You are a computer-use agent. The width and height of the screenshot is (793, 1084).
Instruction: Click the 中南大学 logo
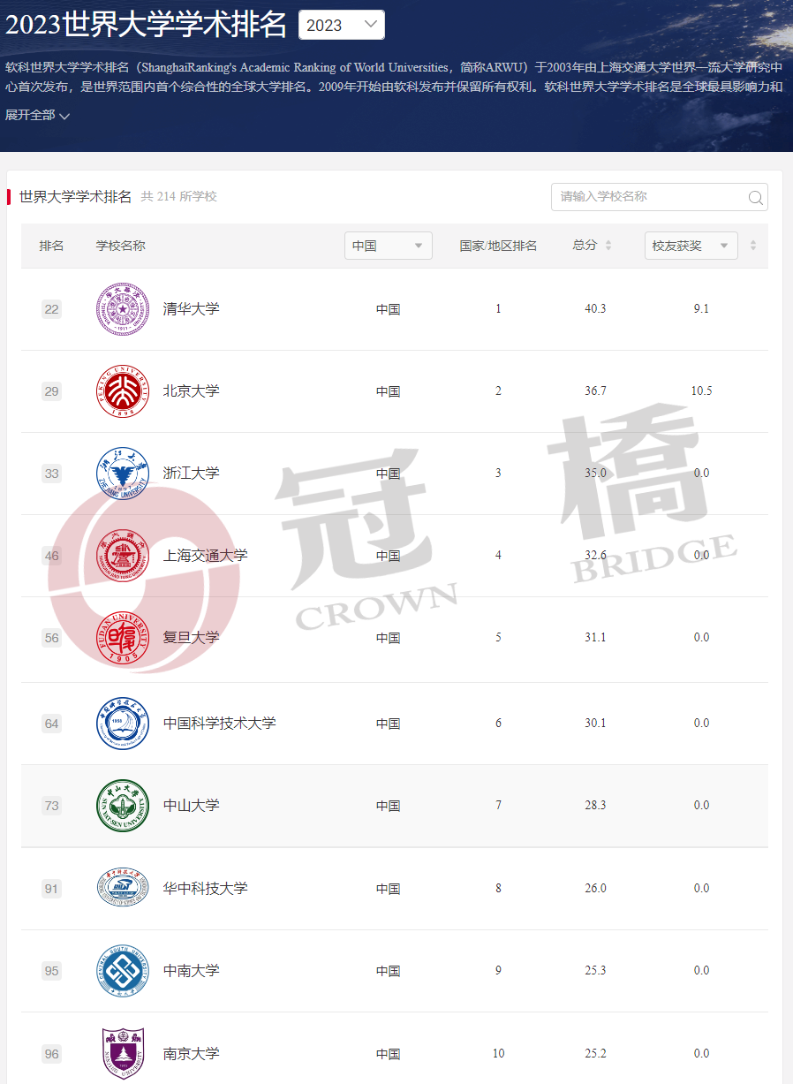(123, 971)
